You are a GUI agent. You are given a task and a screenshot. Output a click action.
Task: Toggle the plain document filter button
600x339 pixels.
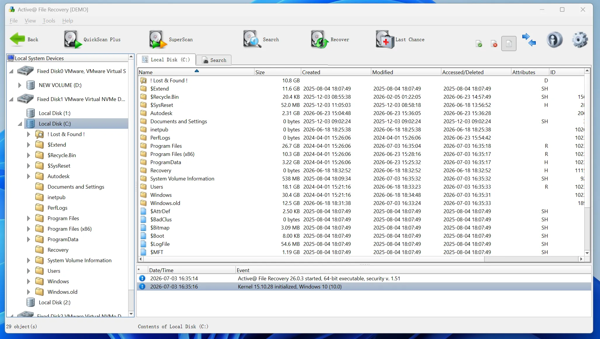509,44
